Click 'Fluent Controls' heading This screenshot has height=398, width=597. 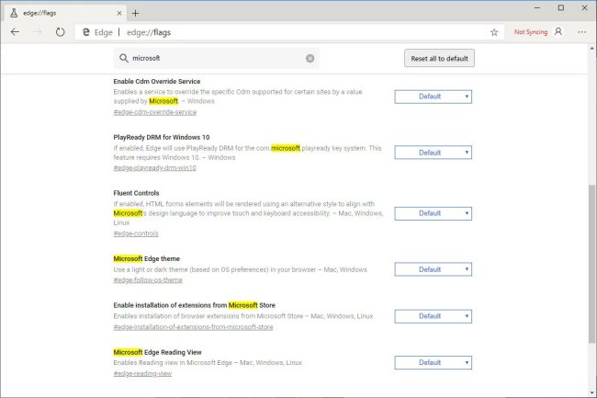pyautogui.click(x=136, y=193)
